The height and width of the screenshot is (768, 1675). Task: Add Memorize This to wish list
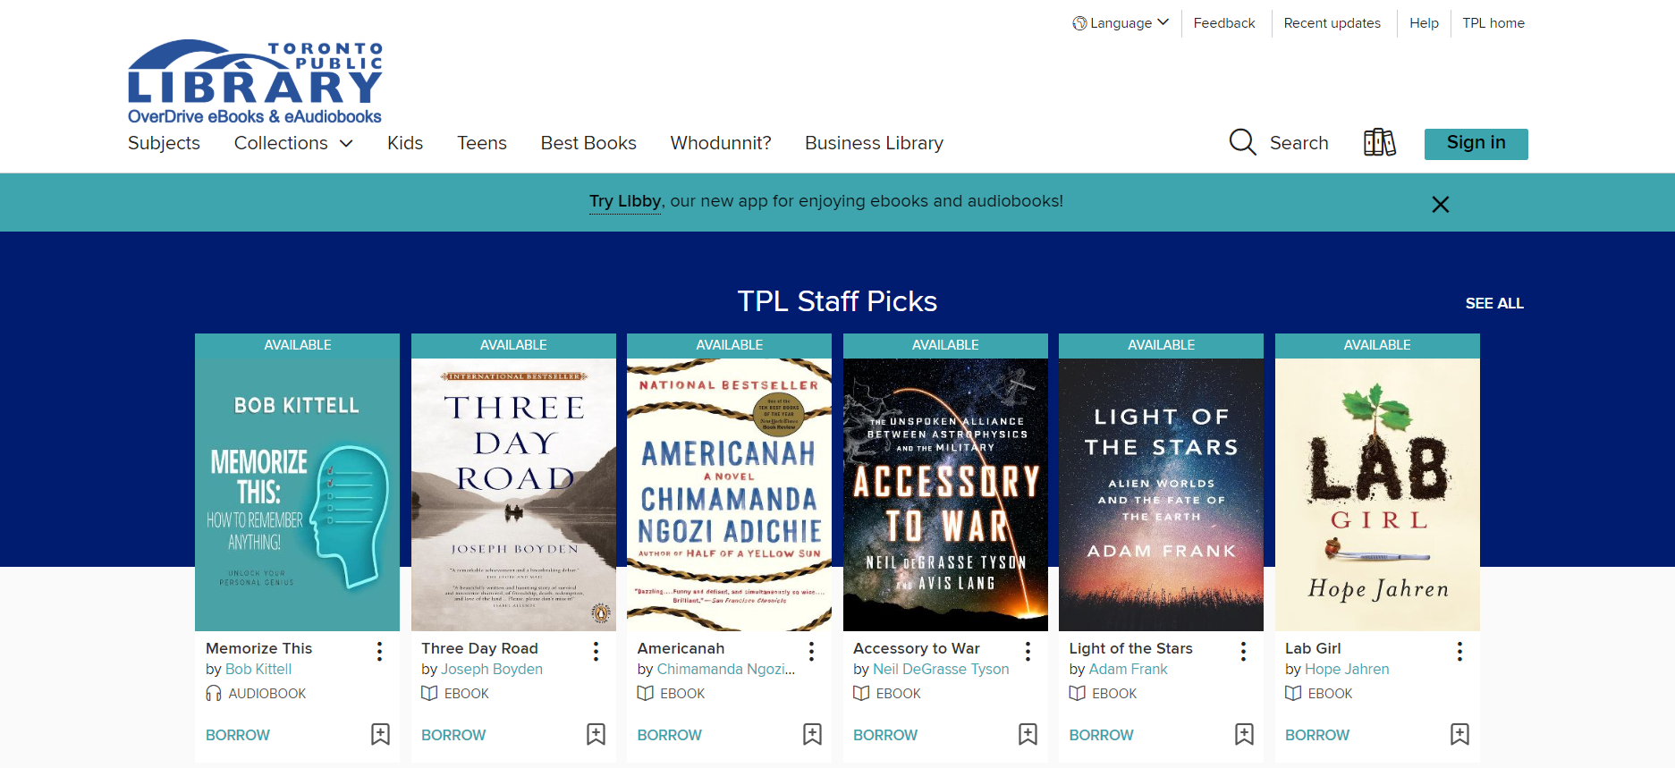point(380,734)
